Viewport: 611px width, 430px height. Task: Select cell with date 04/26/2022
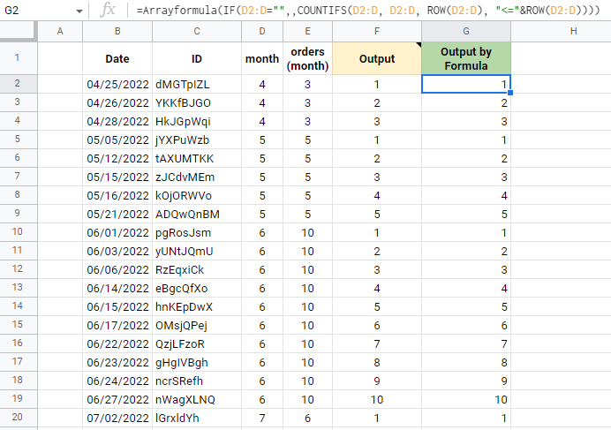(x=117, y=103)
